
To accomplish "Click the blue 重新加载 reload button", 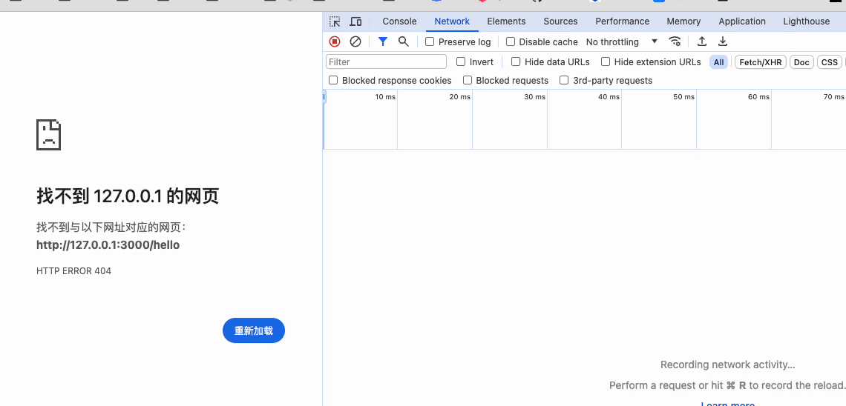I will click(254, 330).
